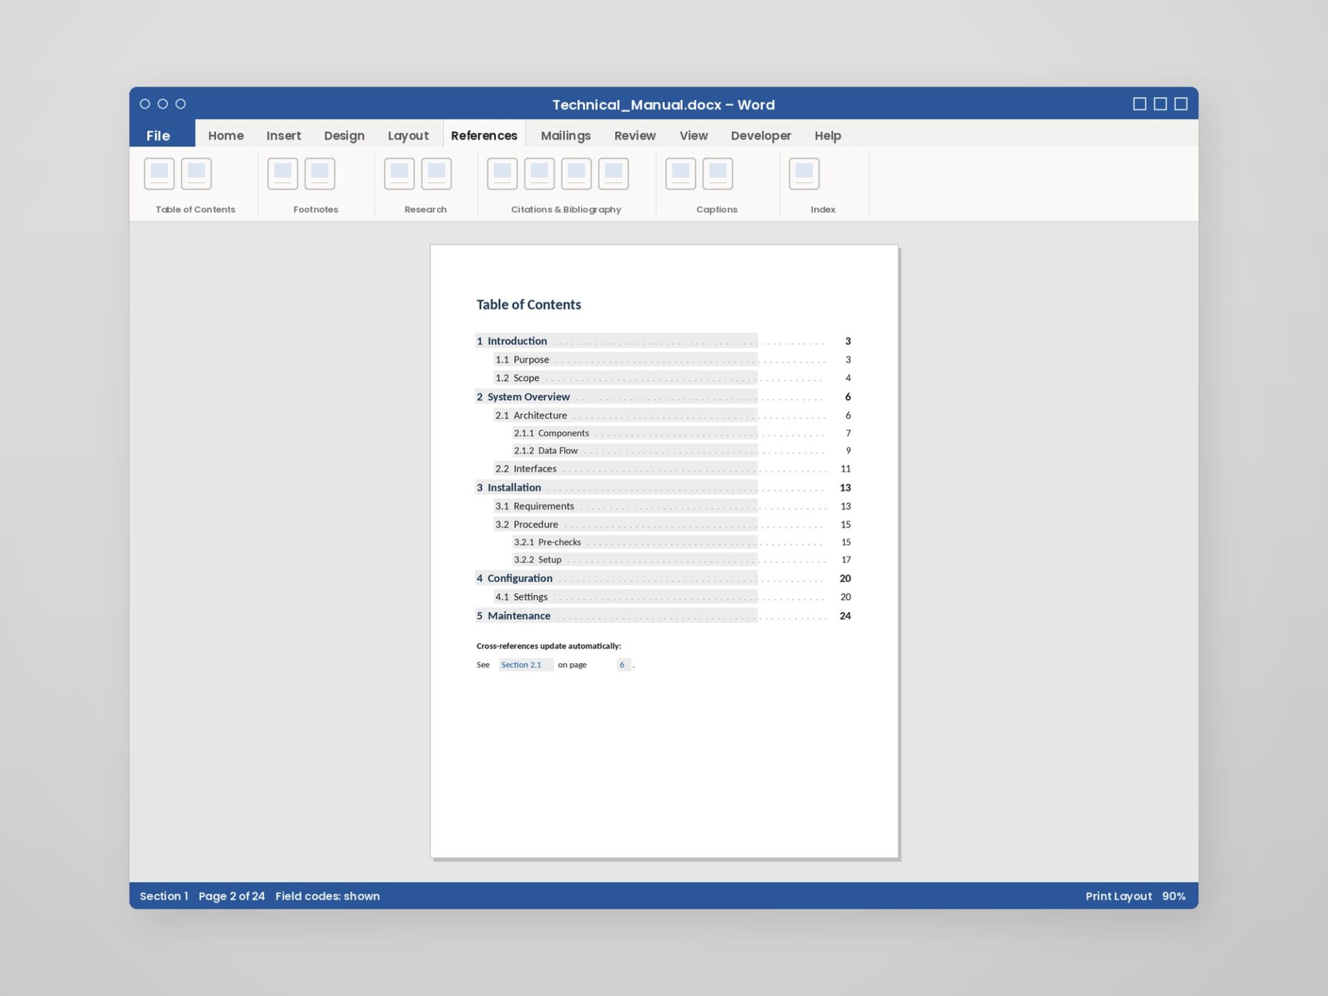Open the Help tab
Image resolution: width=1328 pixels, height=996 pixels.
pos(828,136)
